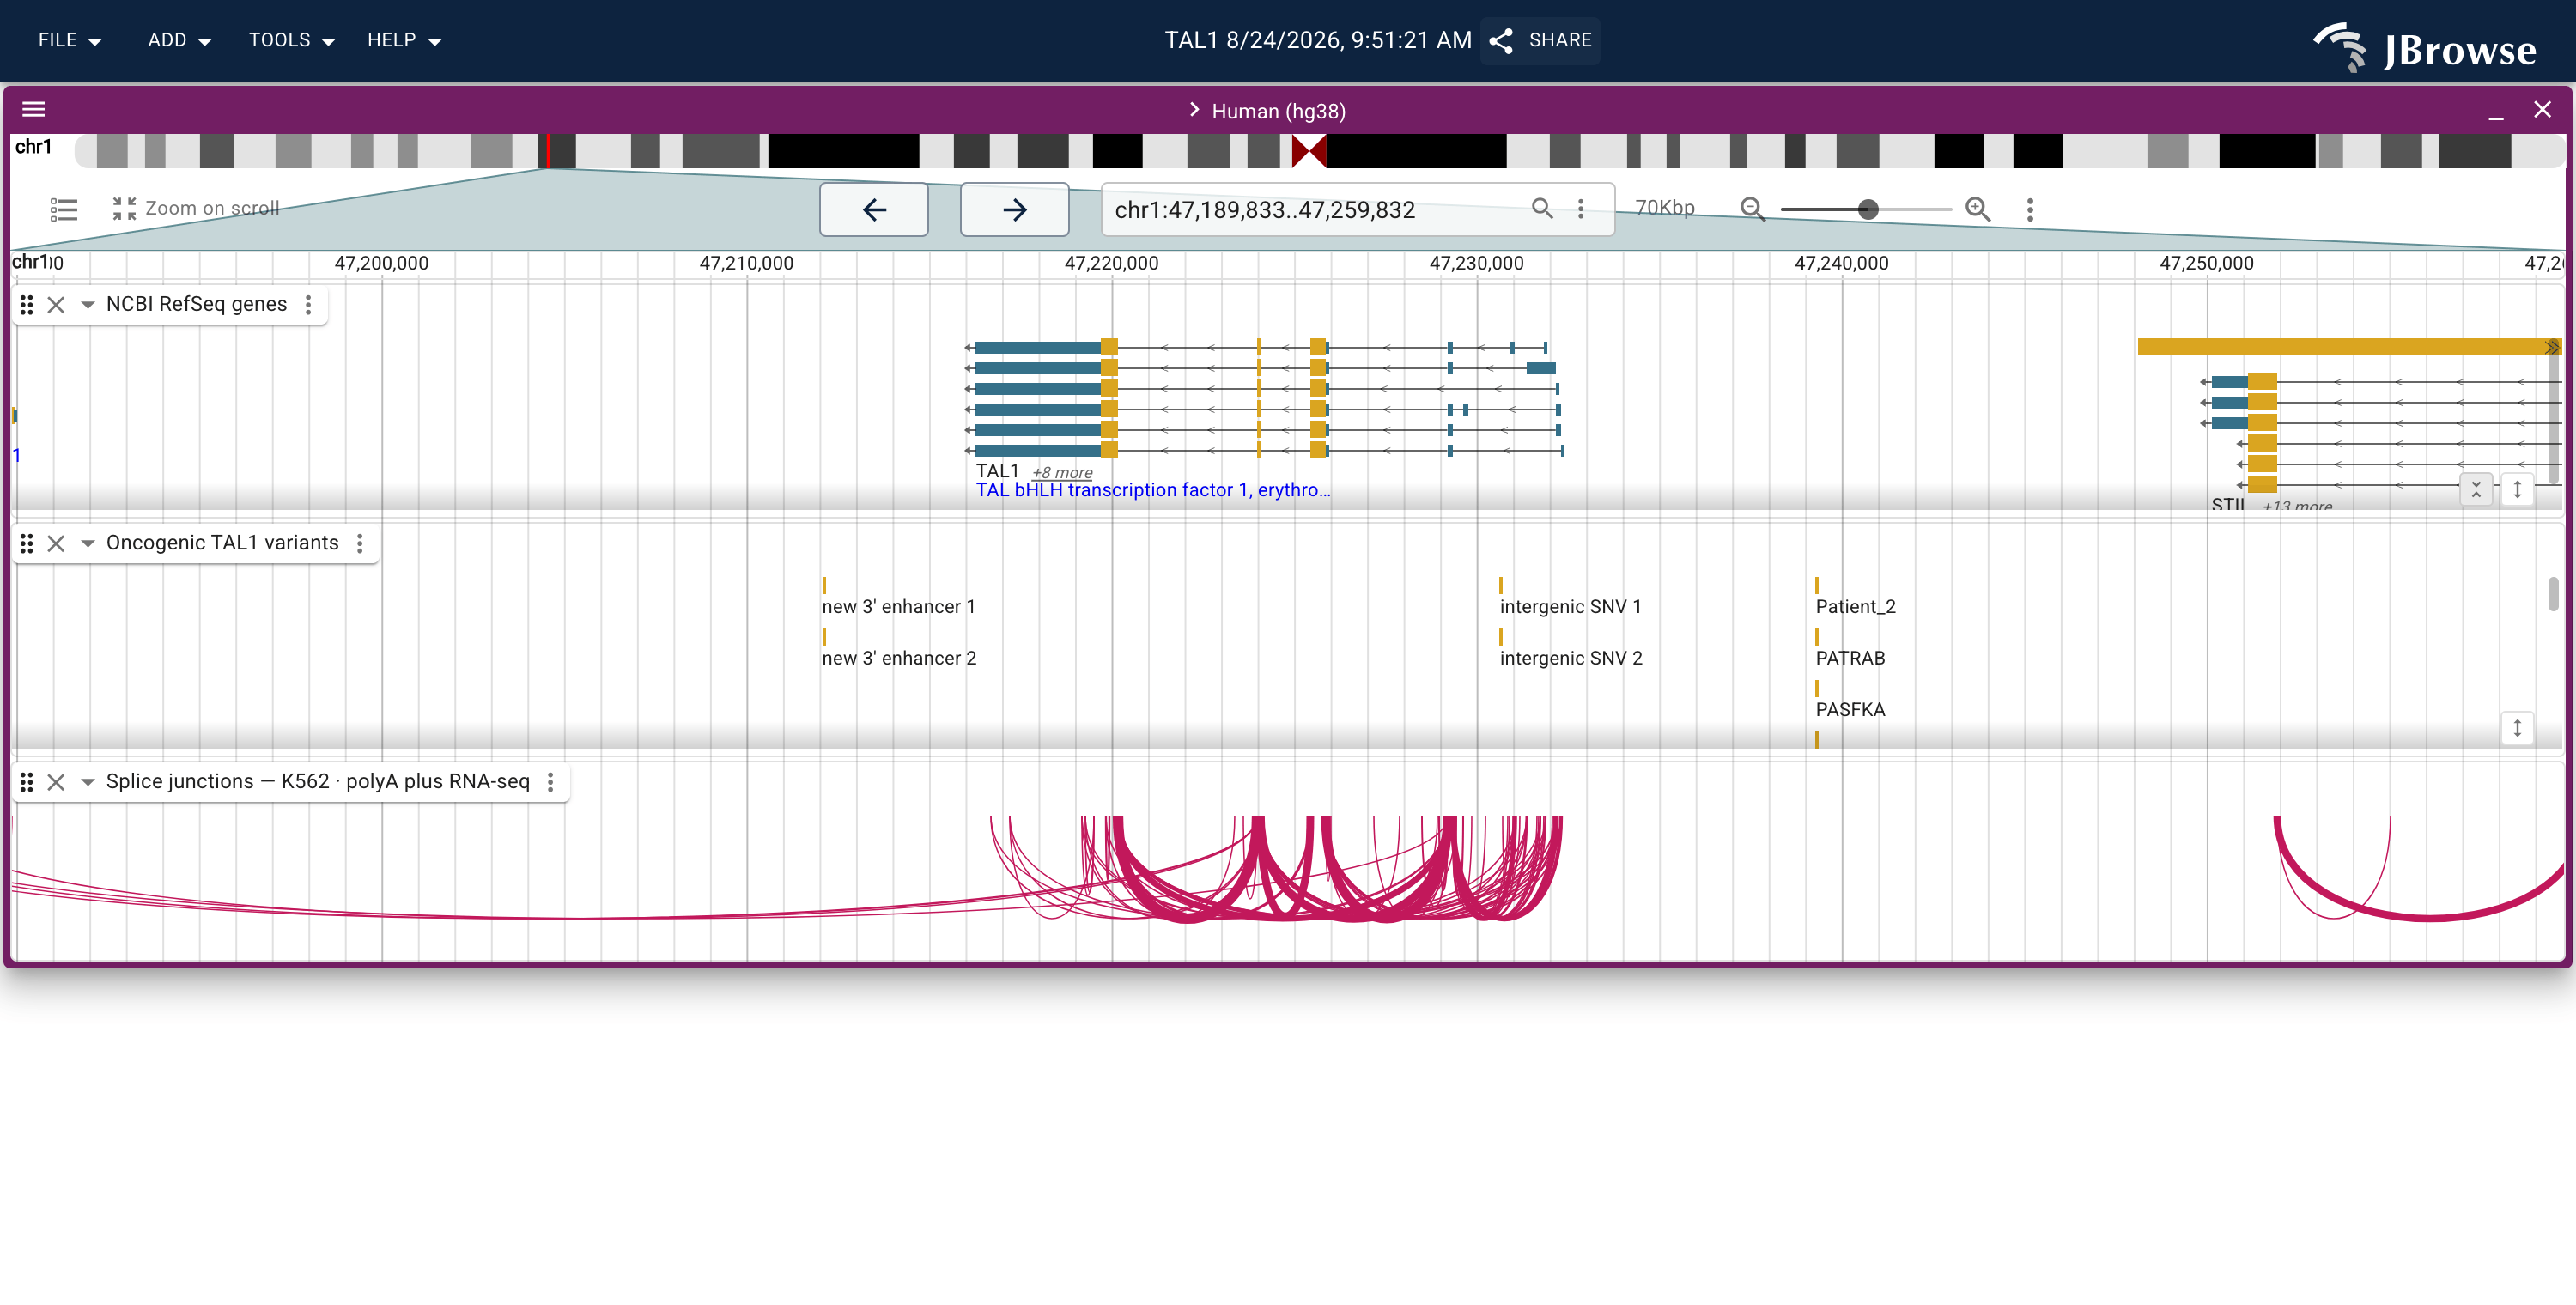Click the session title TAL1 8/24/2026
Screen dimensions: 2576x1305
tap(1317, 40)
